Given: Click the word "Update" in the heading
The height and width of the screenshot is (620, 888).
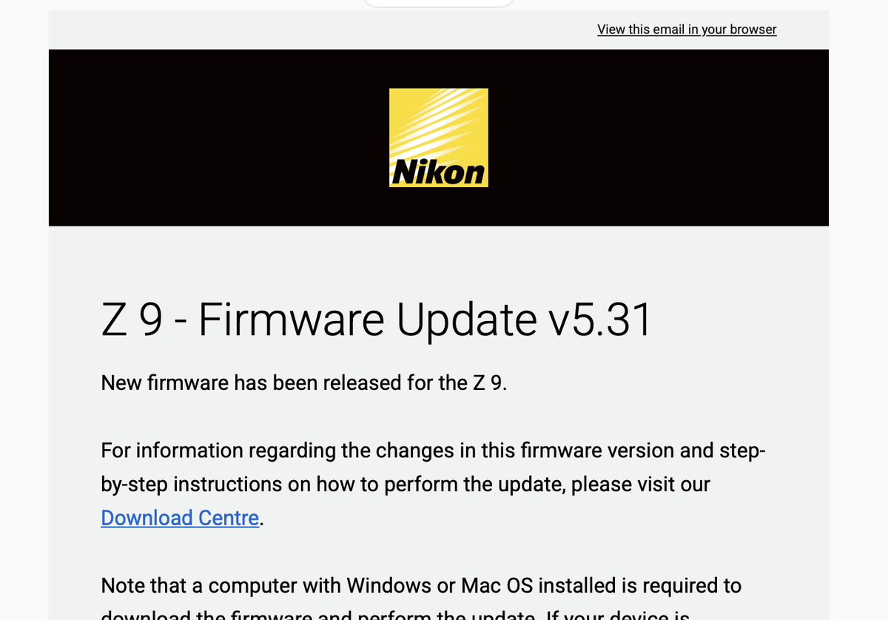Looking at the screenshot, I should pos(466,320).
